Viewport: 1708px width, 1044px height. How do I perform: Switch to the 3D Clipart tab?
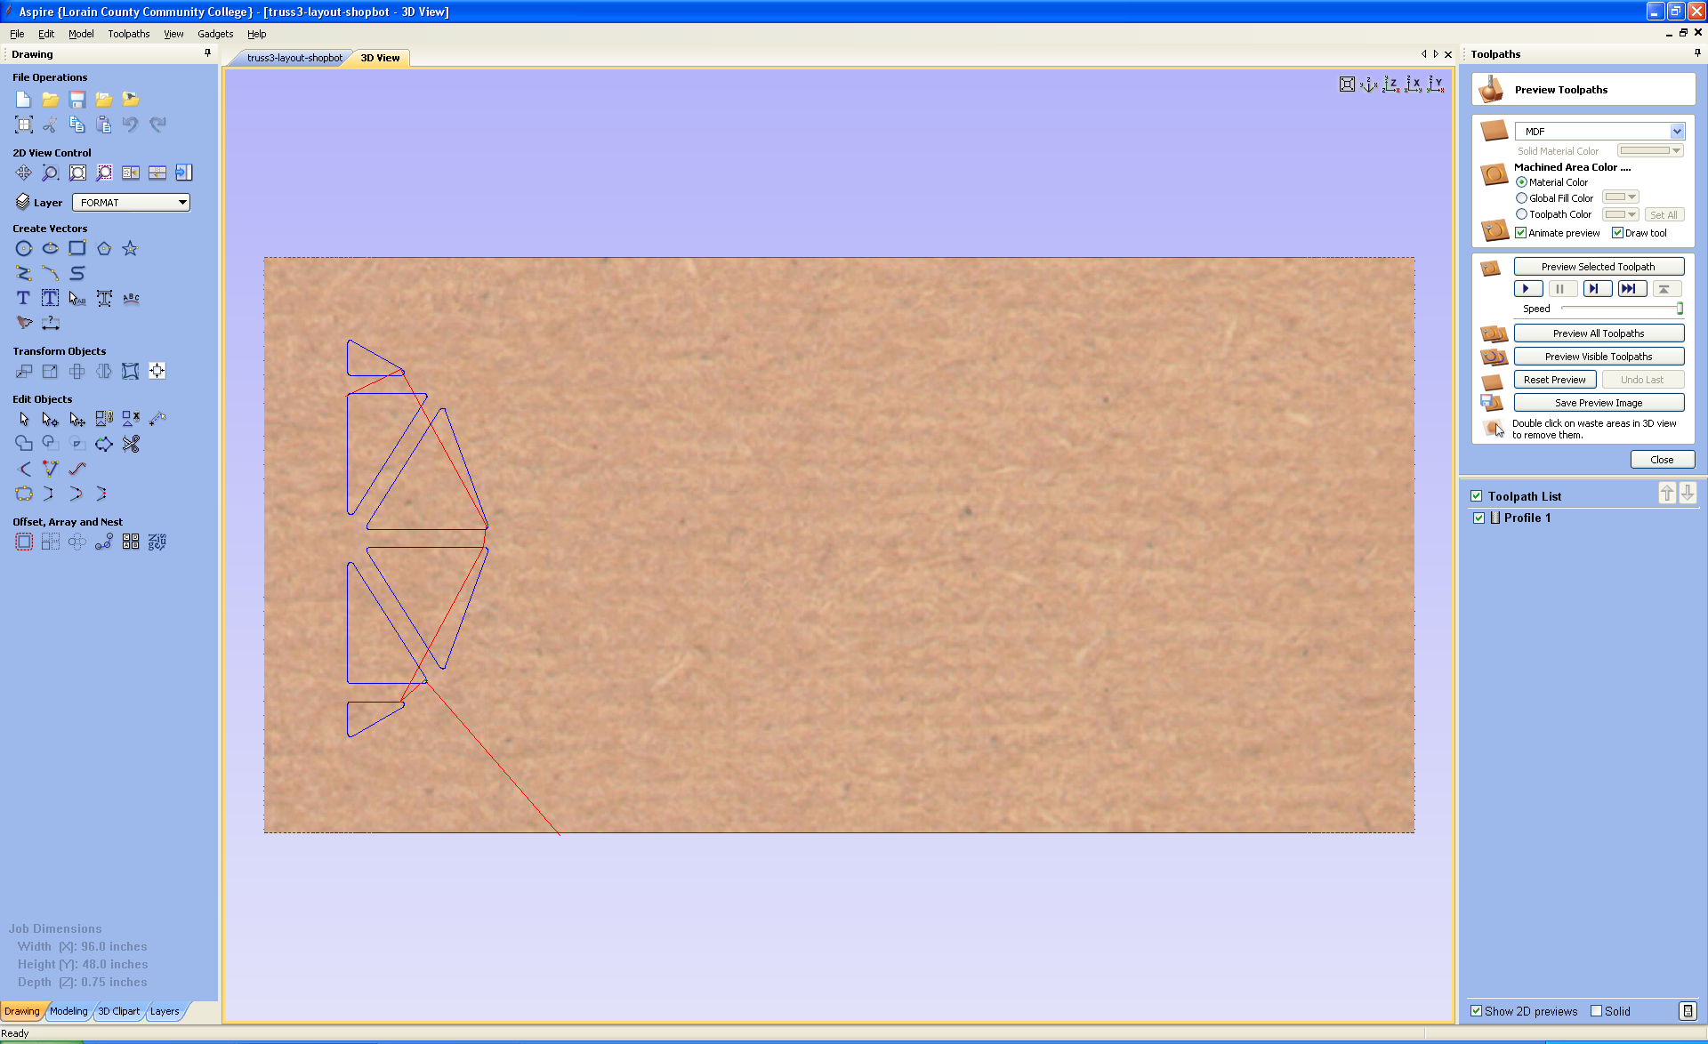click(118, 1011)
